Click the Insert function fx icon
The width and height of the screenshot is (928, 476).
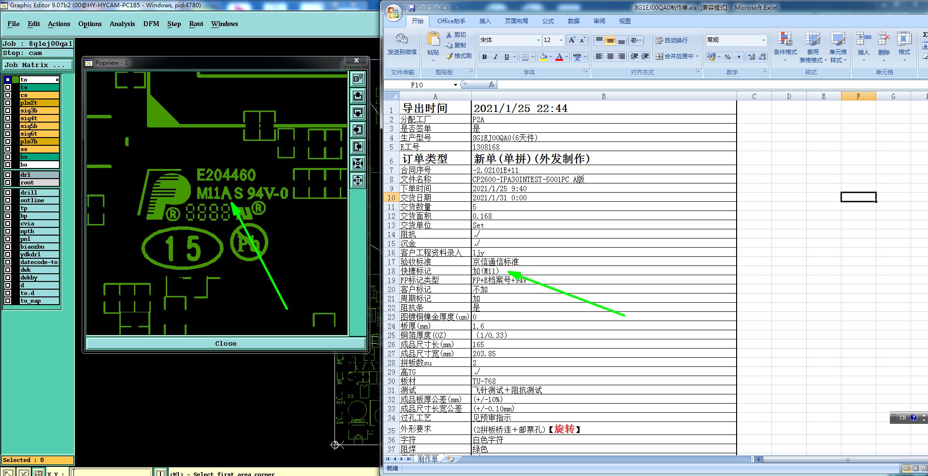[492, 84]
